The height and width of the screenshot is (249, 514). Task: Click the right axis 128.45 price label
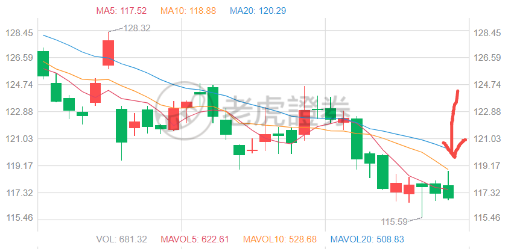click(487, 33)
